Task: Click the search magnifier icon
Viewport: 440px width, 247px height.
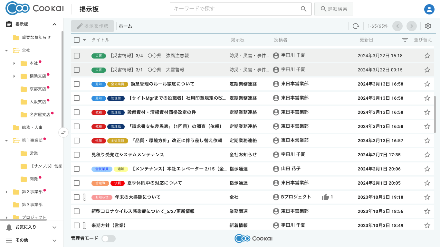Action: pyautogui.click(x=303, y=9)
